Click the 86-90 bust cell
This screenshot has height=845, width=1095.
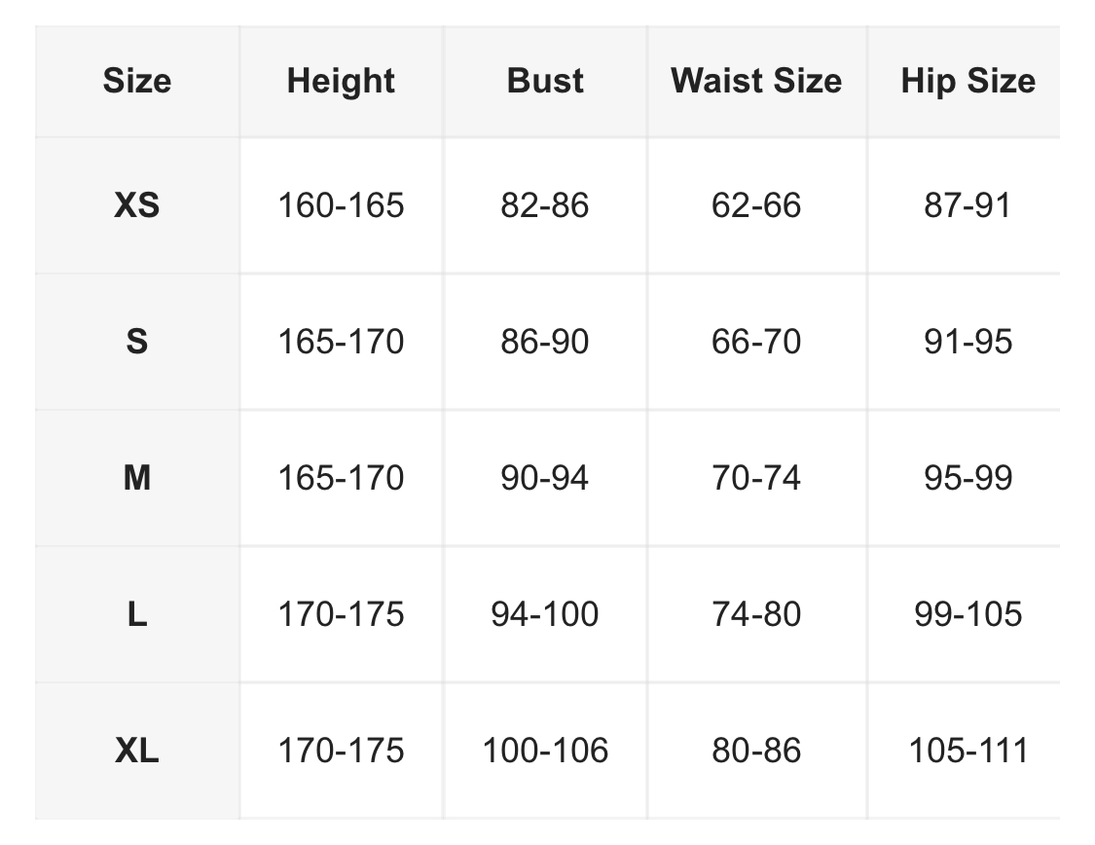point(545,342)
